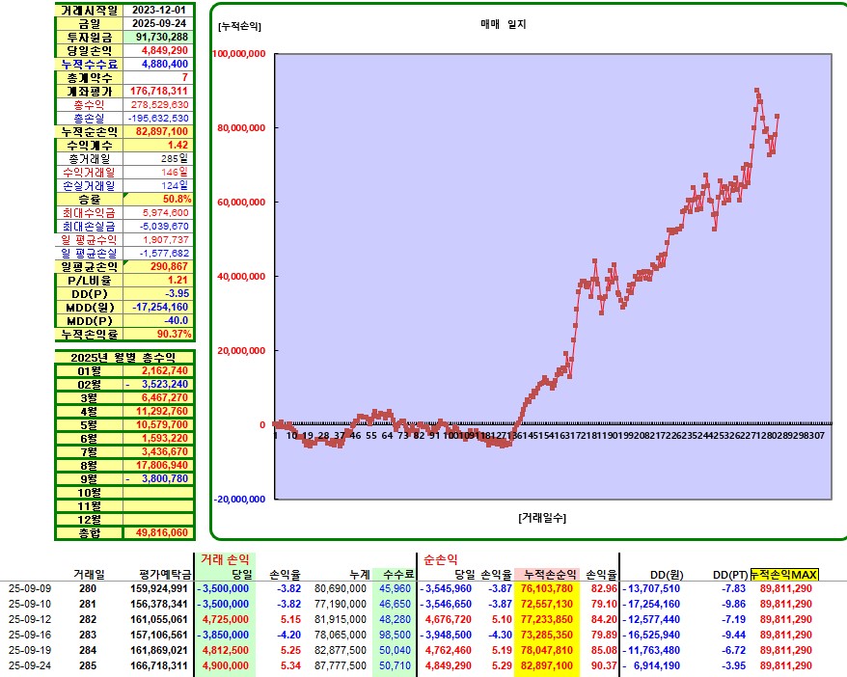The height and width of the screenshot is (677, 847).
Task: Click the '2025년 월별 총수익' table header
Action: click(x=122, y=357)
